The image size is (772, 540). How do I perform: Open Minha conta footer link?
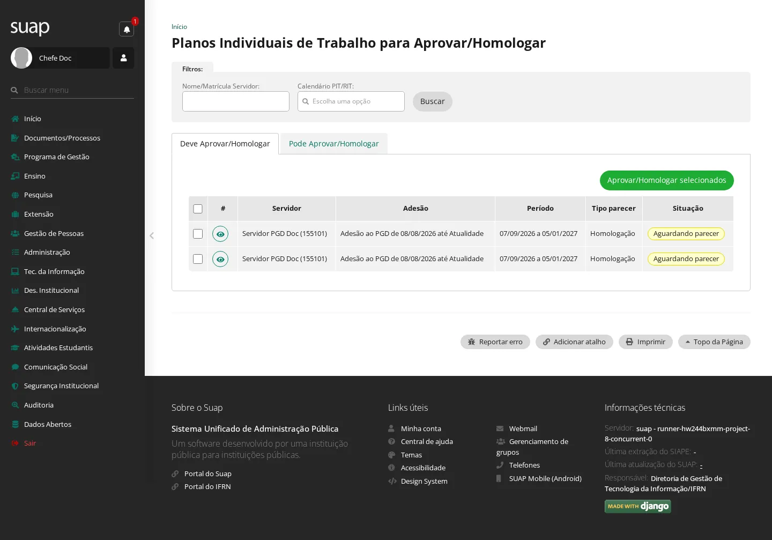coord(421,428)
